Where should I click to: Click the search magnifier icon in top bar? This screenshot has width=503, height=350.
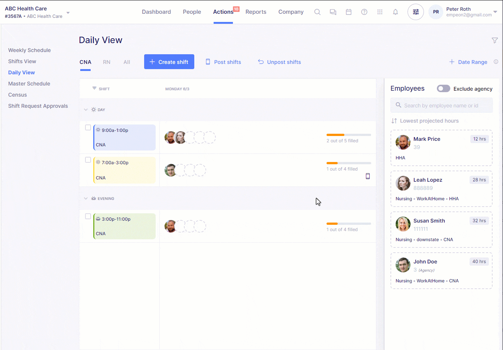point(317,12)
